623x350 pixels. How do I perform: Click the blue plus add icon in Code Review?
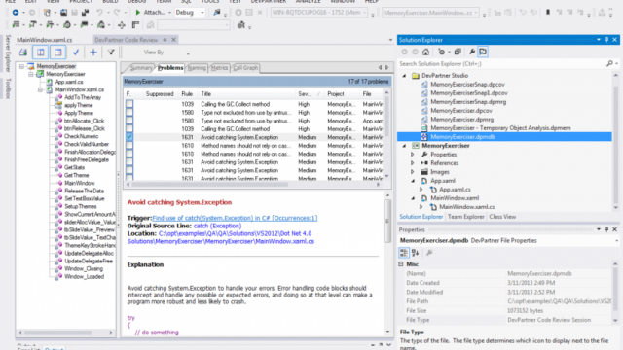pos(93,52)
